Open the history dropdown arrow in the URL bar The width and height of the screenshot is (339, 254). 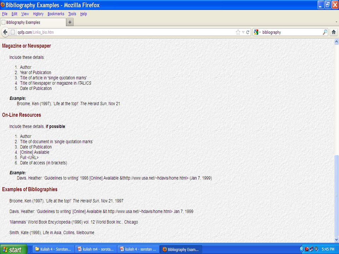click(243, 32)
